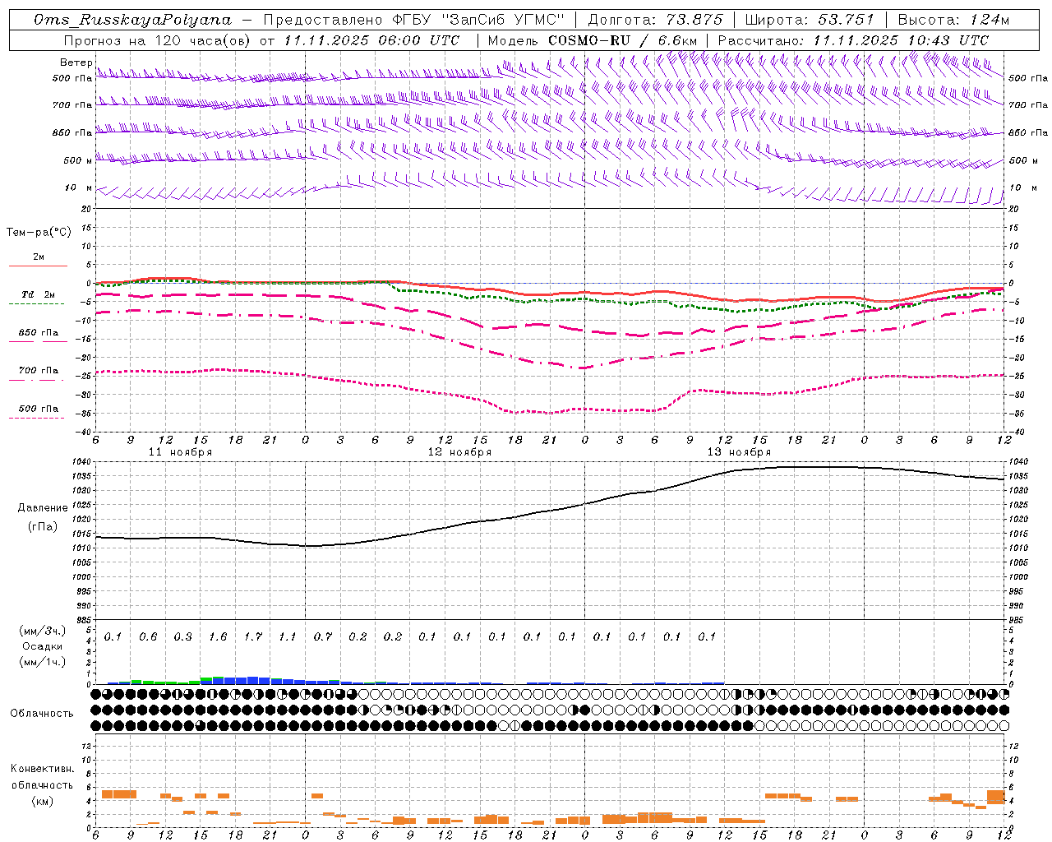Select the 'Долгота: 73.875' header value
This screenshot has width=1052, height=842.
[656, 20]
